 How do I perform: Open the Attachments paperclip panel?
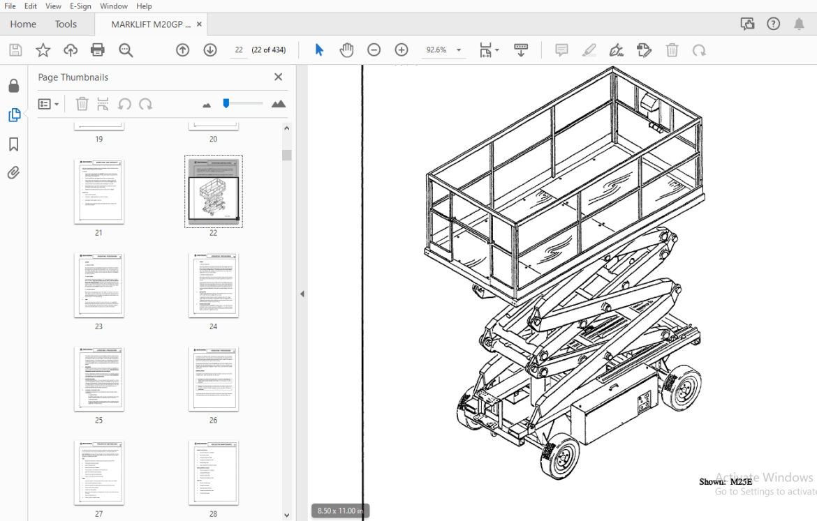click(13, 173)
